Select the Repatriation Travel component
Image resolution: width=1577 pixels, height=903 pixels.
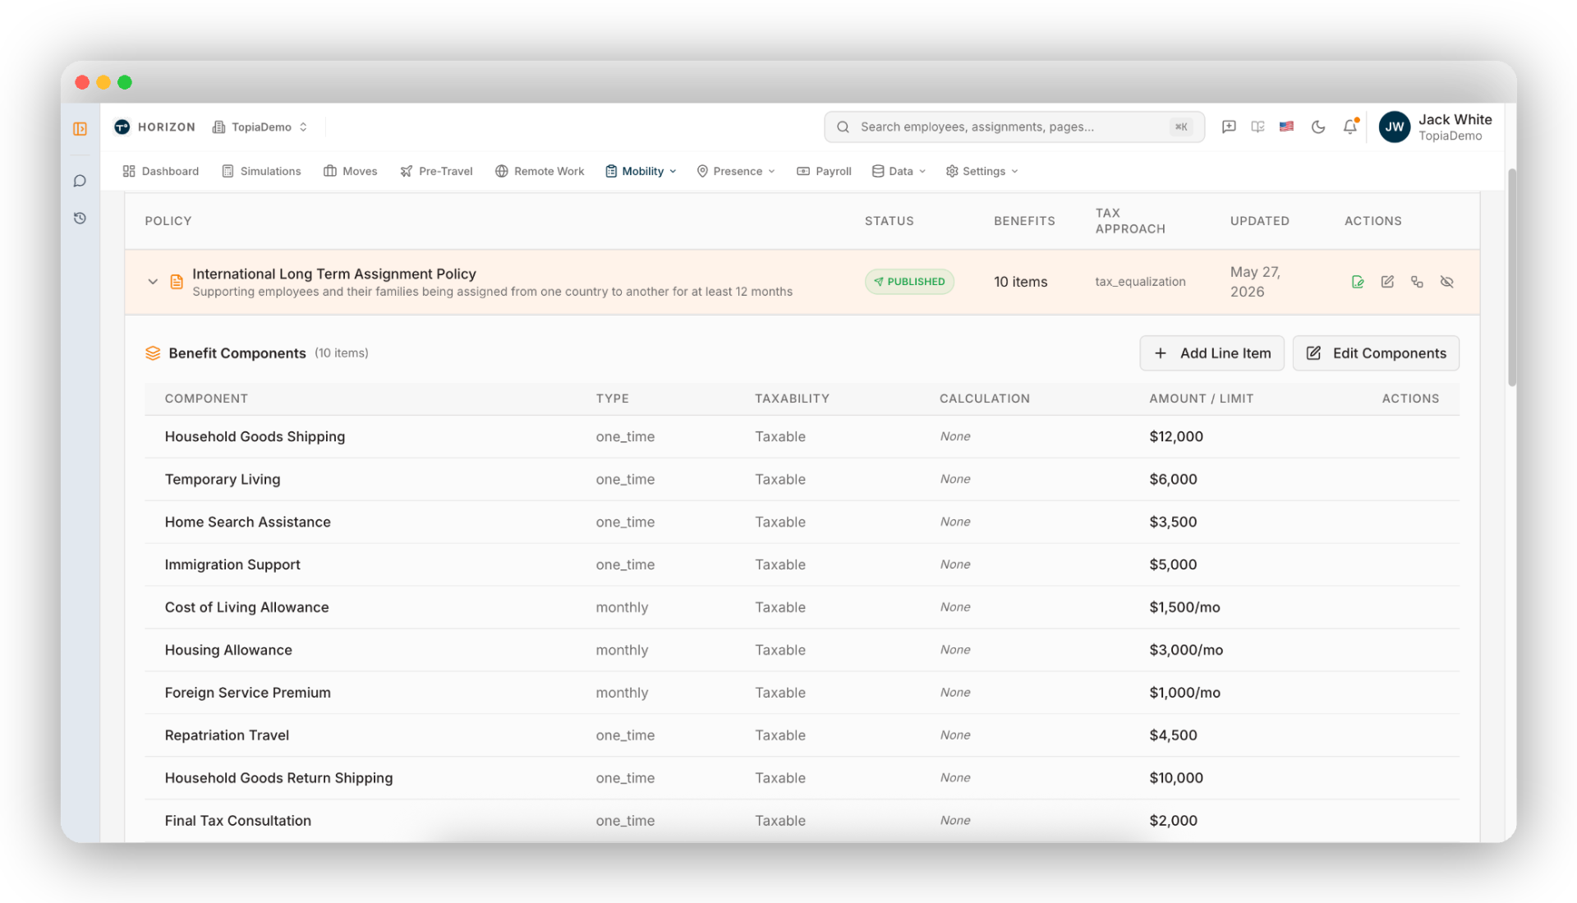(227, 735)
